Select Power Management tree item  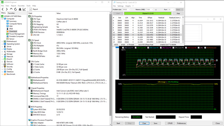(x=16, y=34)
